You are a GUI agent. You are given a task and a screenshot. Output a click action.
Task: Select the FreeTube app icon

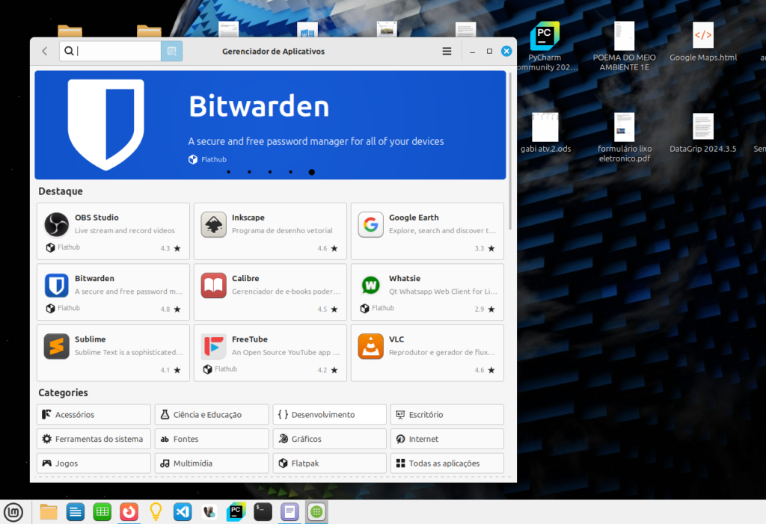pos(214,347)
